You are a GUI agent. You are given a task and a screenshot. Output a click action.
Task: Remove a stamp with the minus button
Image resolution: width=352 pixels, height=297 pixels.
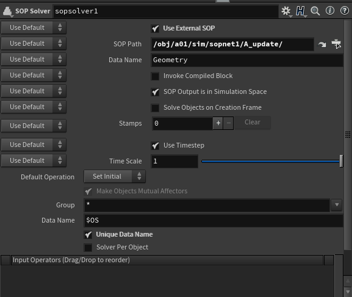point(229,123)
